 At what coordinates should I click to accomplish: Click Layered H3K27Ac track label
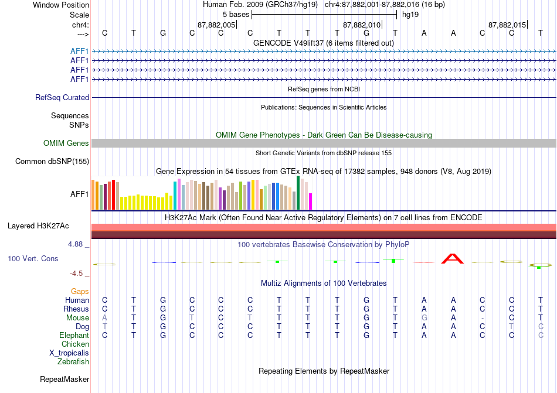(38, 226)
